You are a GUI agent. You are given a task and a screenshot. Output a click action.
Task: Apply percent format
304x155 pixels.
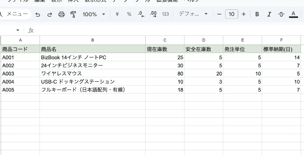click(x=129, y=14)
